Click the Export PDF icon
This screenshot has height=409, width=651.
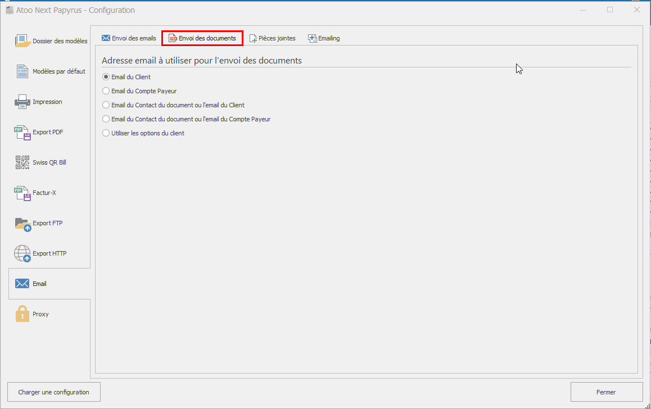tap(22, 132)
